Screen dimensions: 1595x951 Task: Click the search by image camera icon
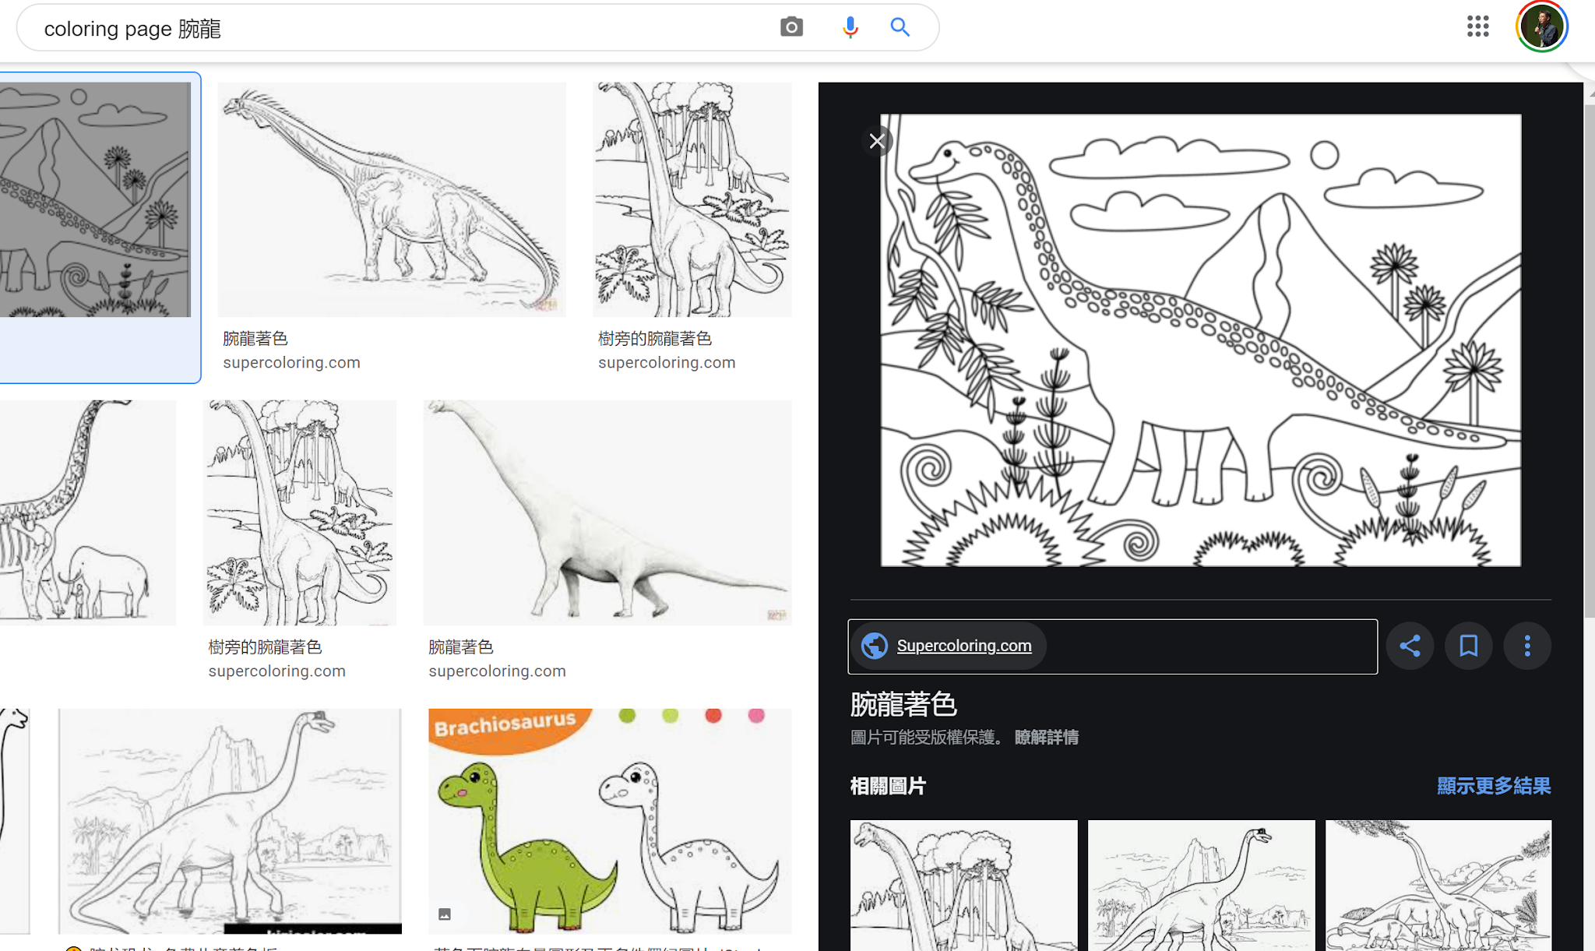[x=791, y=27]
